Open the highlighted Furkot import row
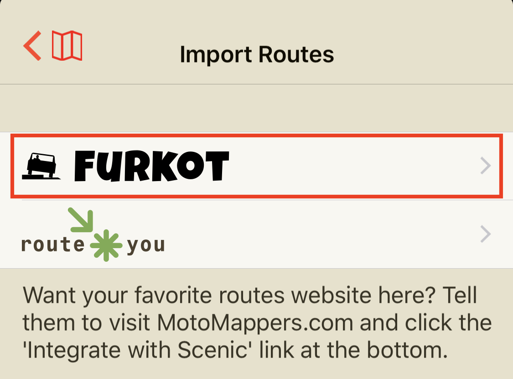 pos(256,166)
